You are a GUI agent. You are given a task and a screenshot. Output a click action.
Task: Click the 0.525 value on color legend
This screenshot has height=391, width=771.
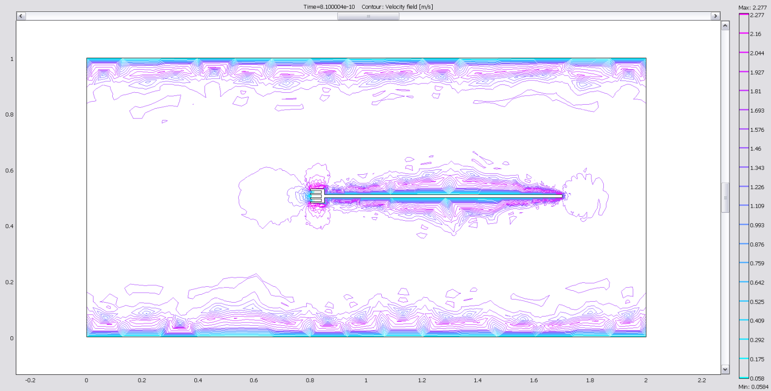coord(757,302)
